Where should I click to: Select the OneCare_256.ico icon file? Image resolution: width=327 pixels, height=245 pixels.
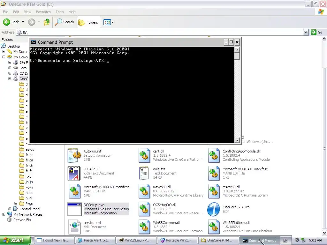[214, 209]
